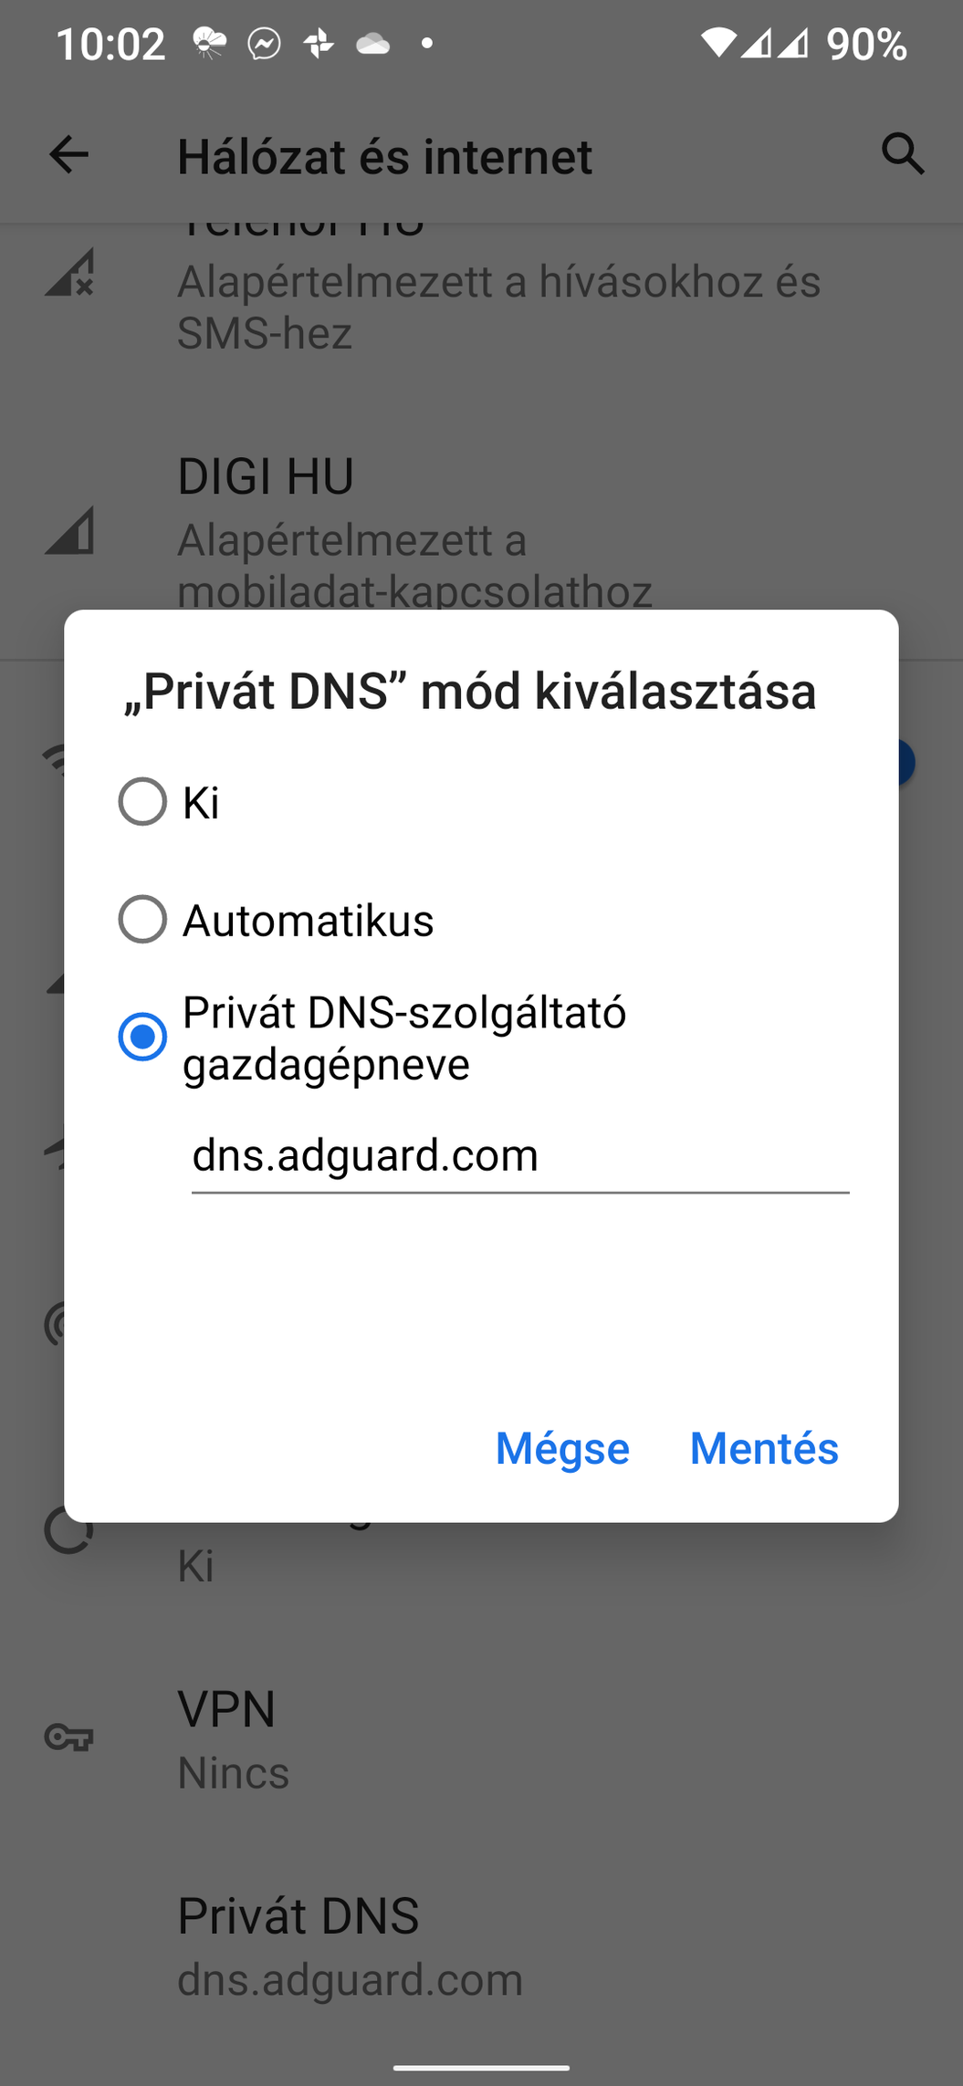Tap the no-signal SIM icon
963x2086 pixels.
[x=69, y=272]
